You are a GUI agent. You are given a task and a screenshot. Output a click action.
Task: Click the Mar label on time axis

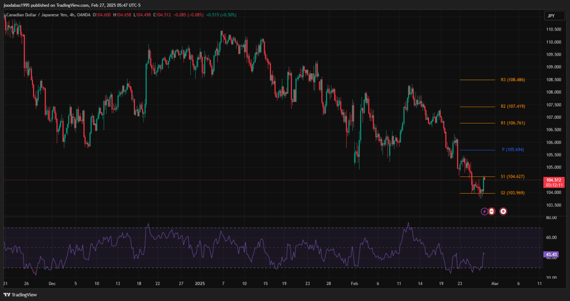494,284
